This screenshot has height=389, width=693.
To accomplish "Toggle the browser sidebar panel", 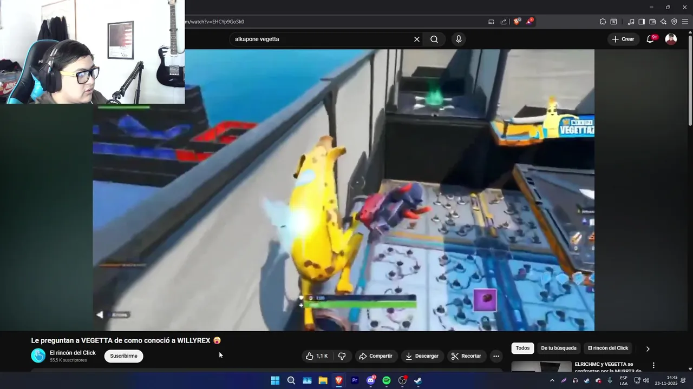I will coord(642,22).
